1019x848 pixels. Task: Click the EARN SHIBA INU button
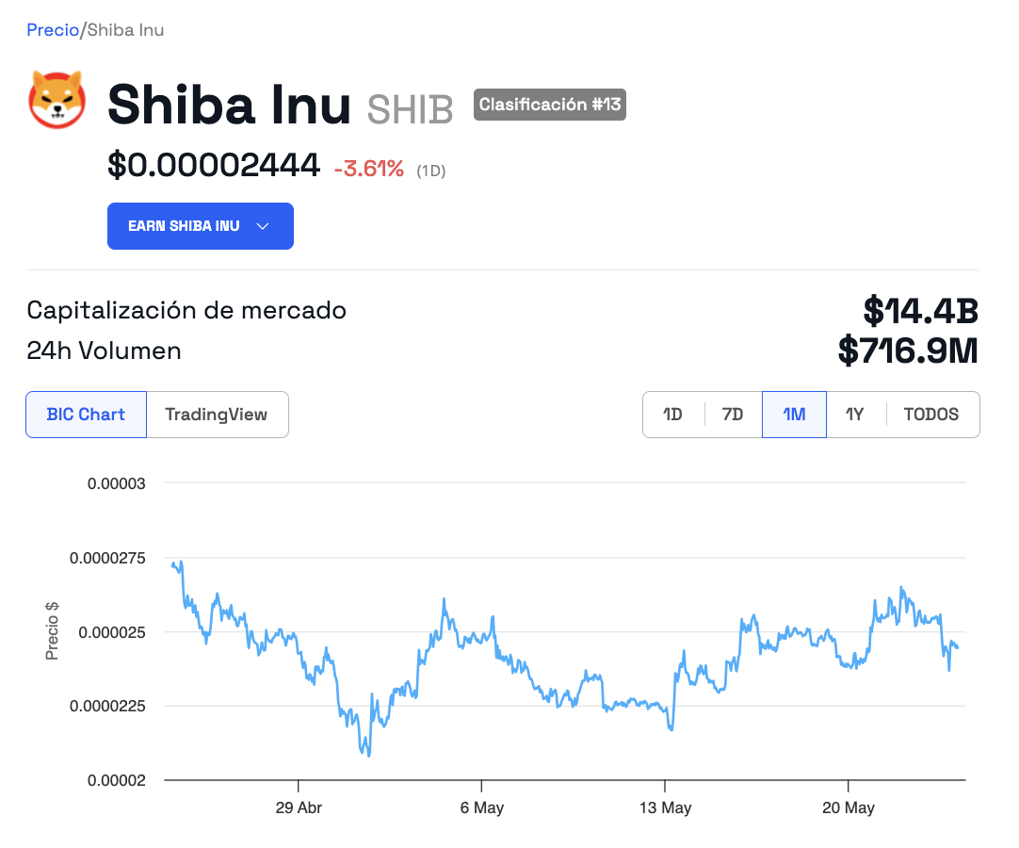click(x=201, y=226)
